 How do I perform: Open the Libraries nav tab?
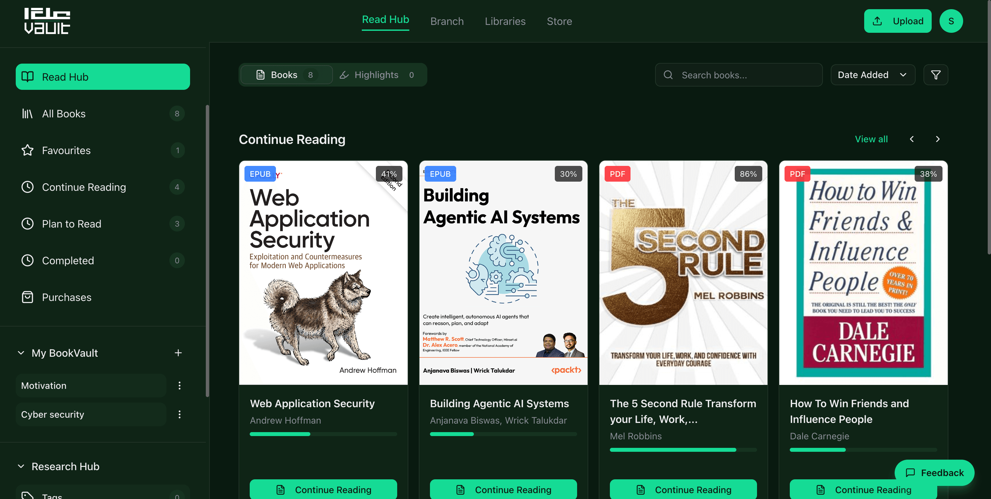(x=505, y=21)
